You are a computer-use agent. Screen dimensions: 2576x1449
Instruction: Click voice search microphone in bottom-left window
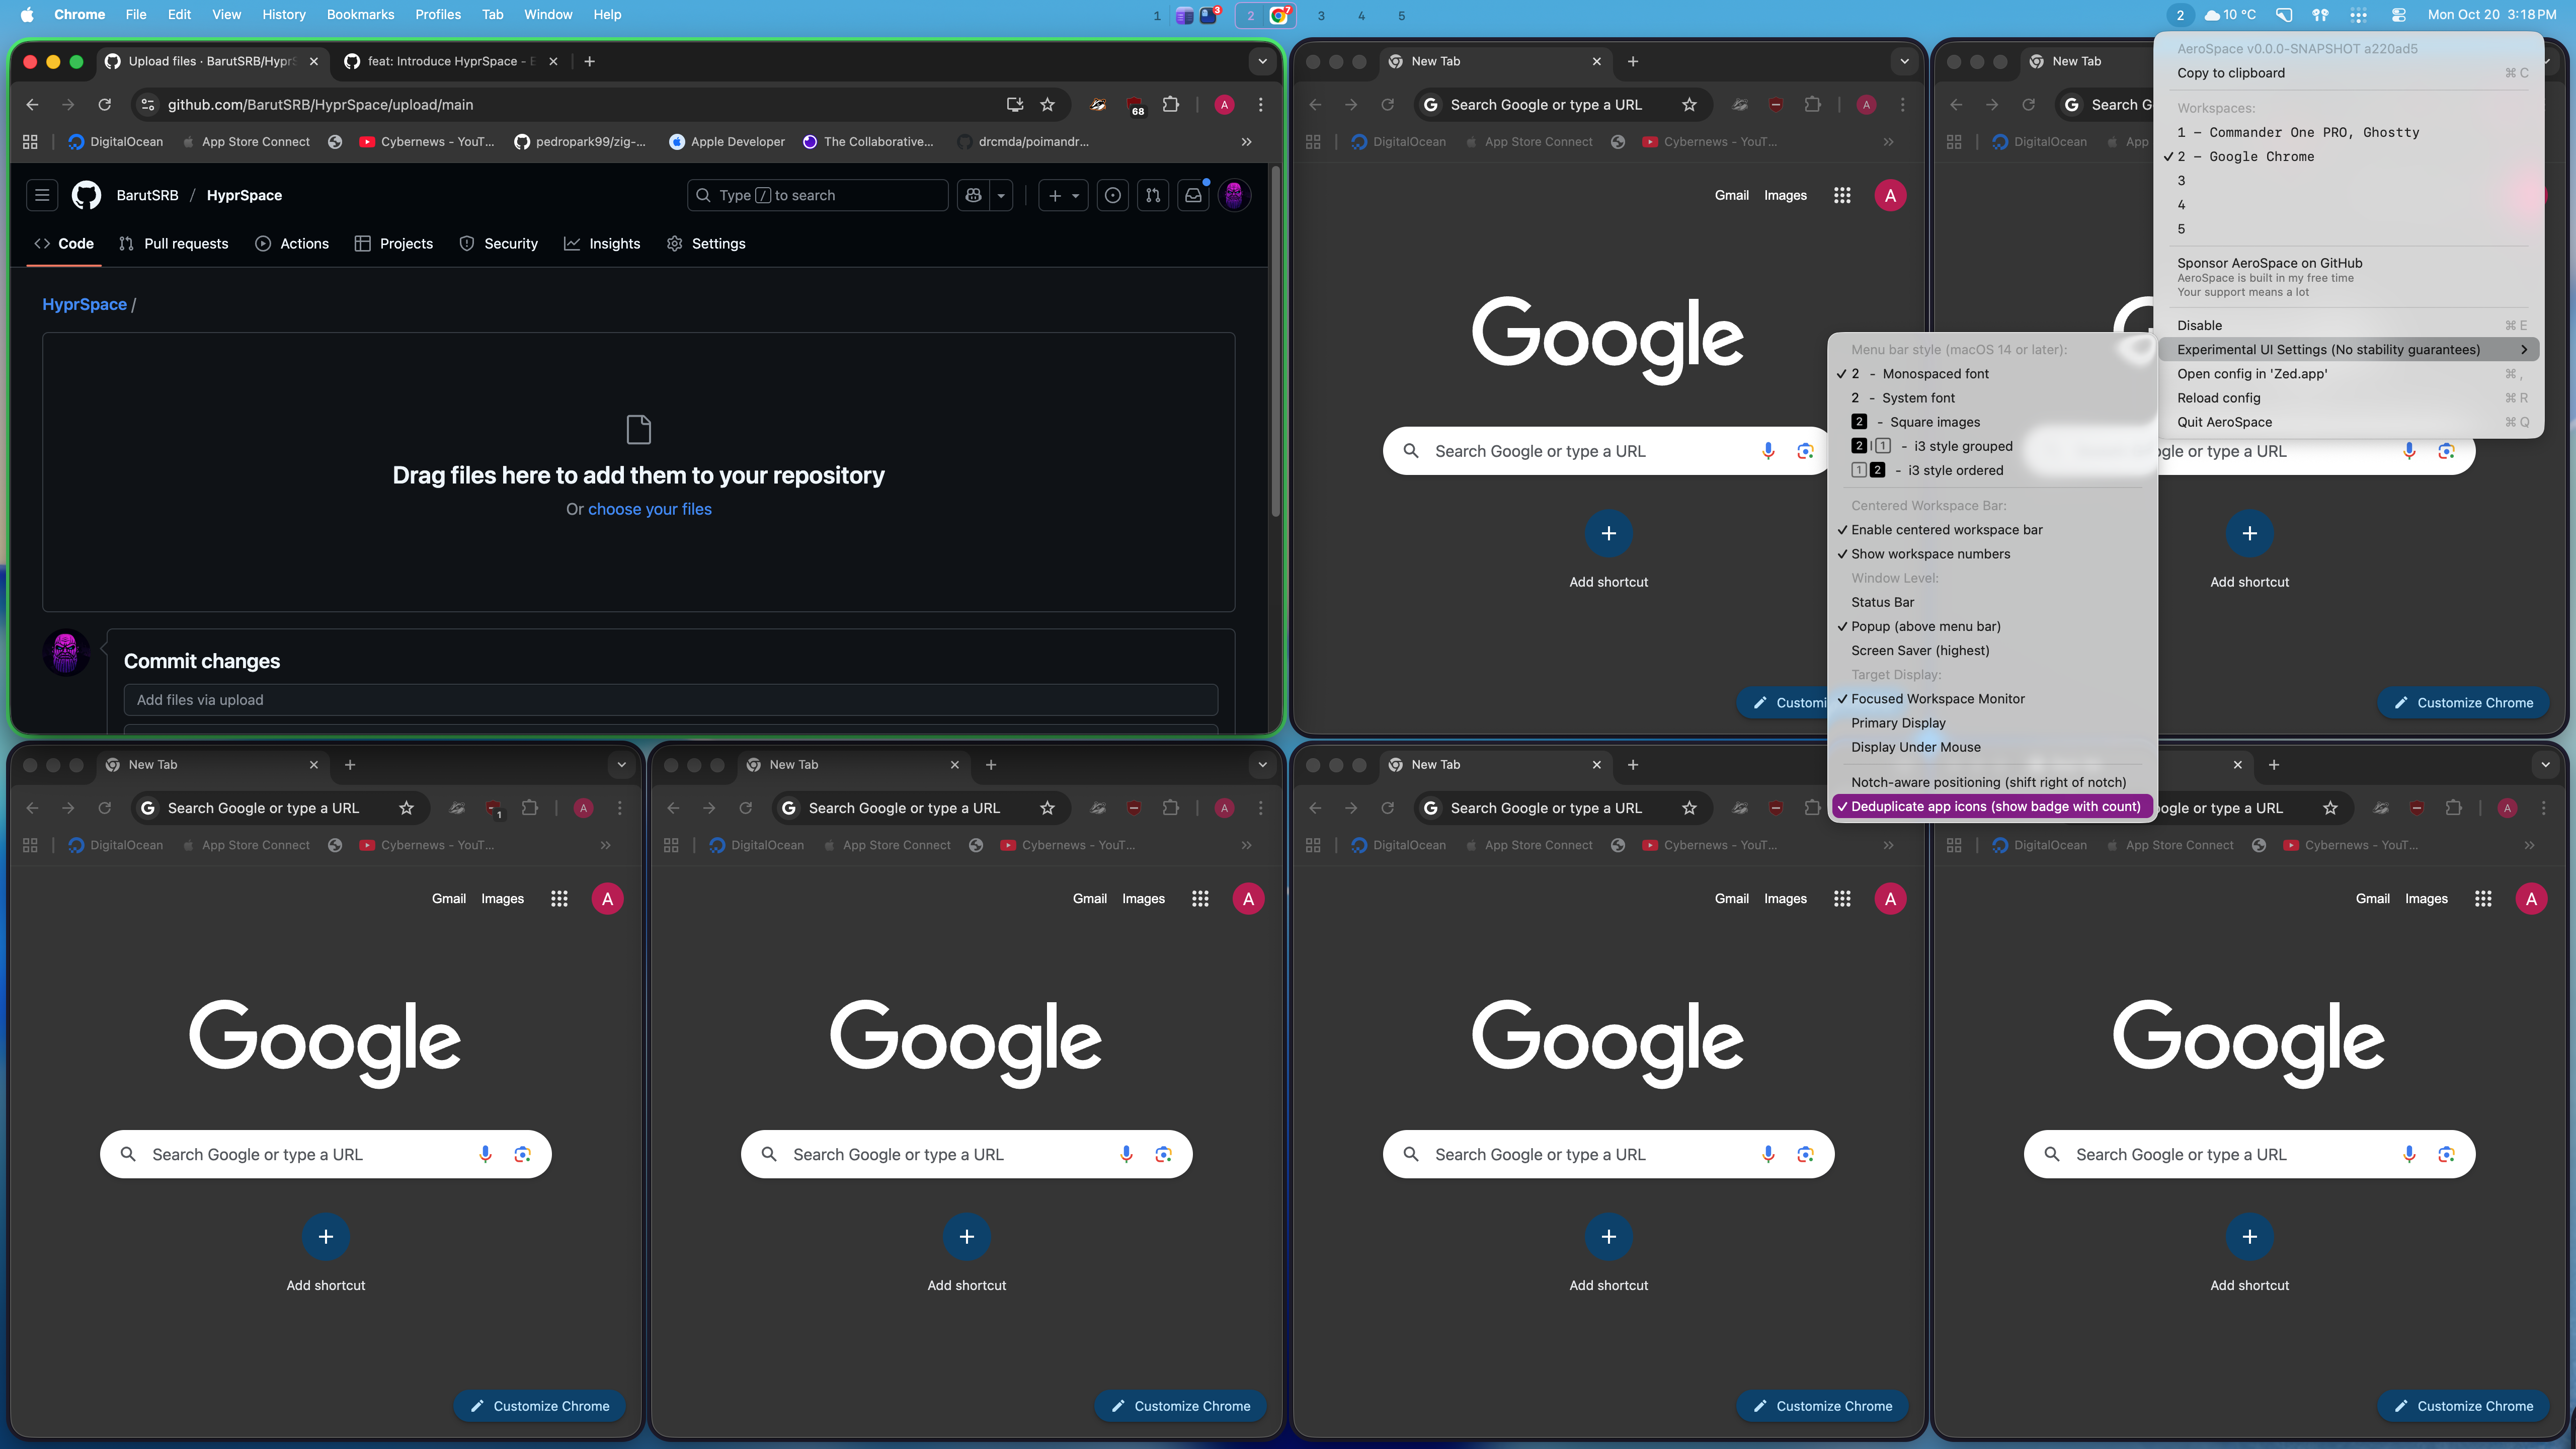pos(485,1154)
